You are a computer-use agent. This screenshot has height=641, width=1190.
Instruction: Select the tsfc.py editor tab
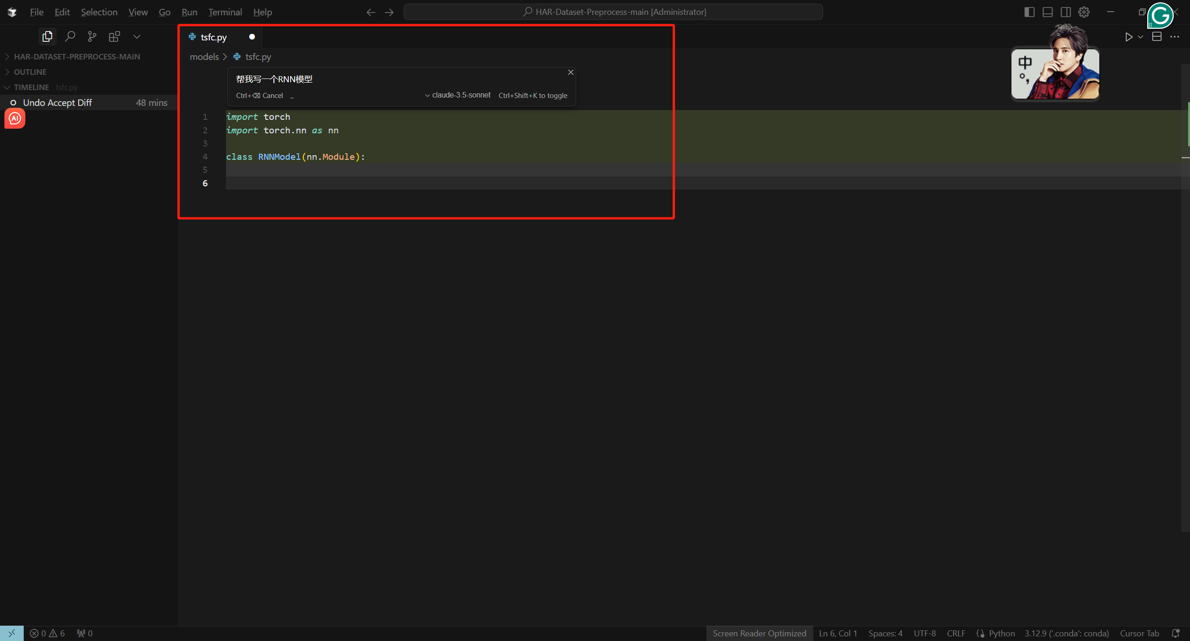(x=214, y=37)
